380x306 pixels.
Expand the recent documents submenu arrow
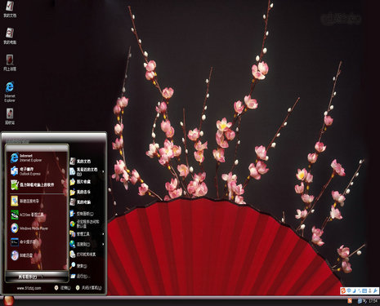[x=103, y=171]
